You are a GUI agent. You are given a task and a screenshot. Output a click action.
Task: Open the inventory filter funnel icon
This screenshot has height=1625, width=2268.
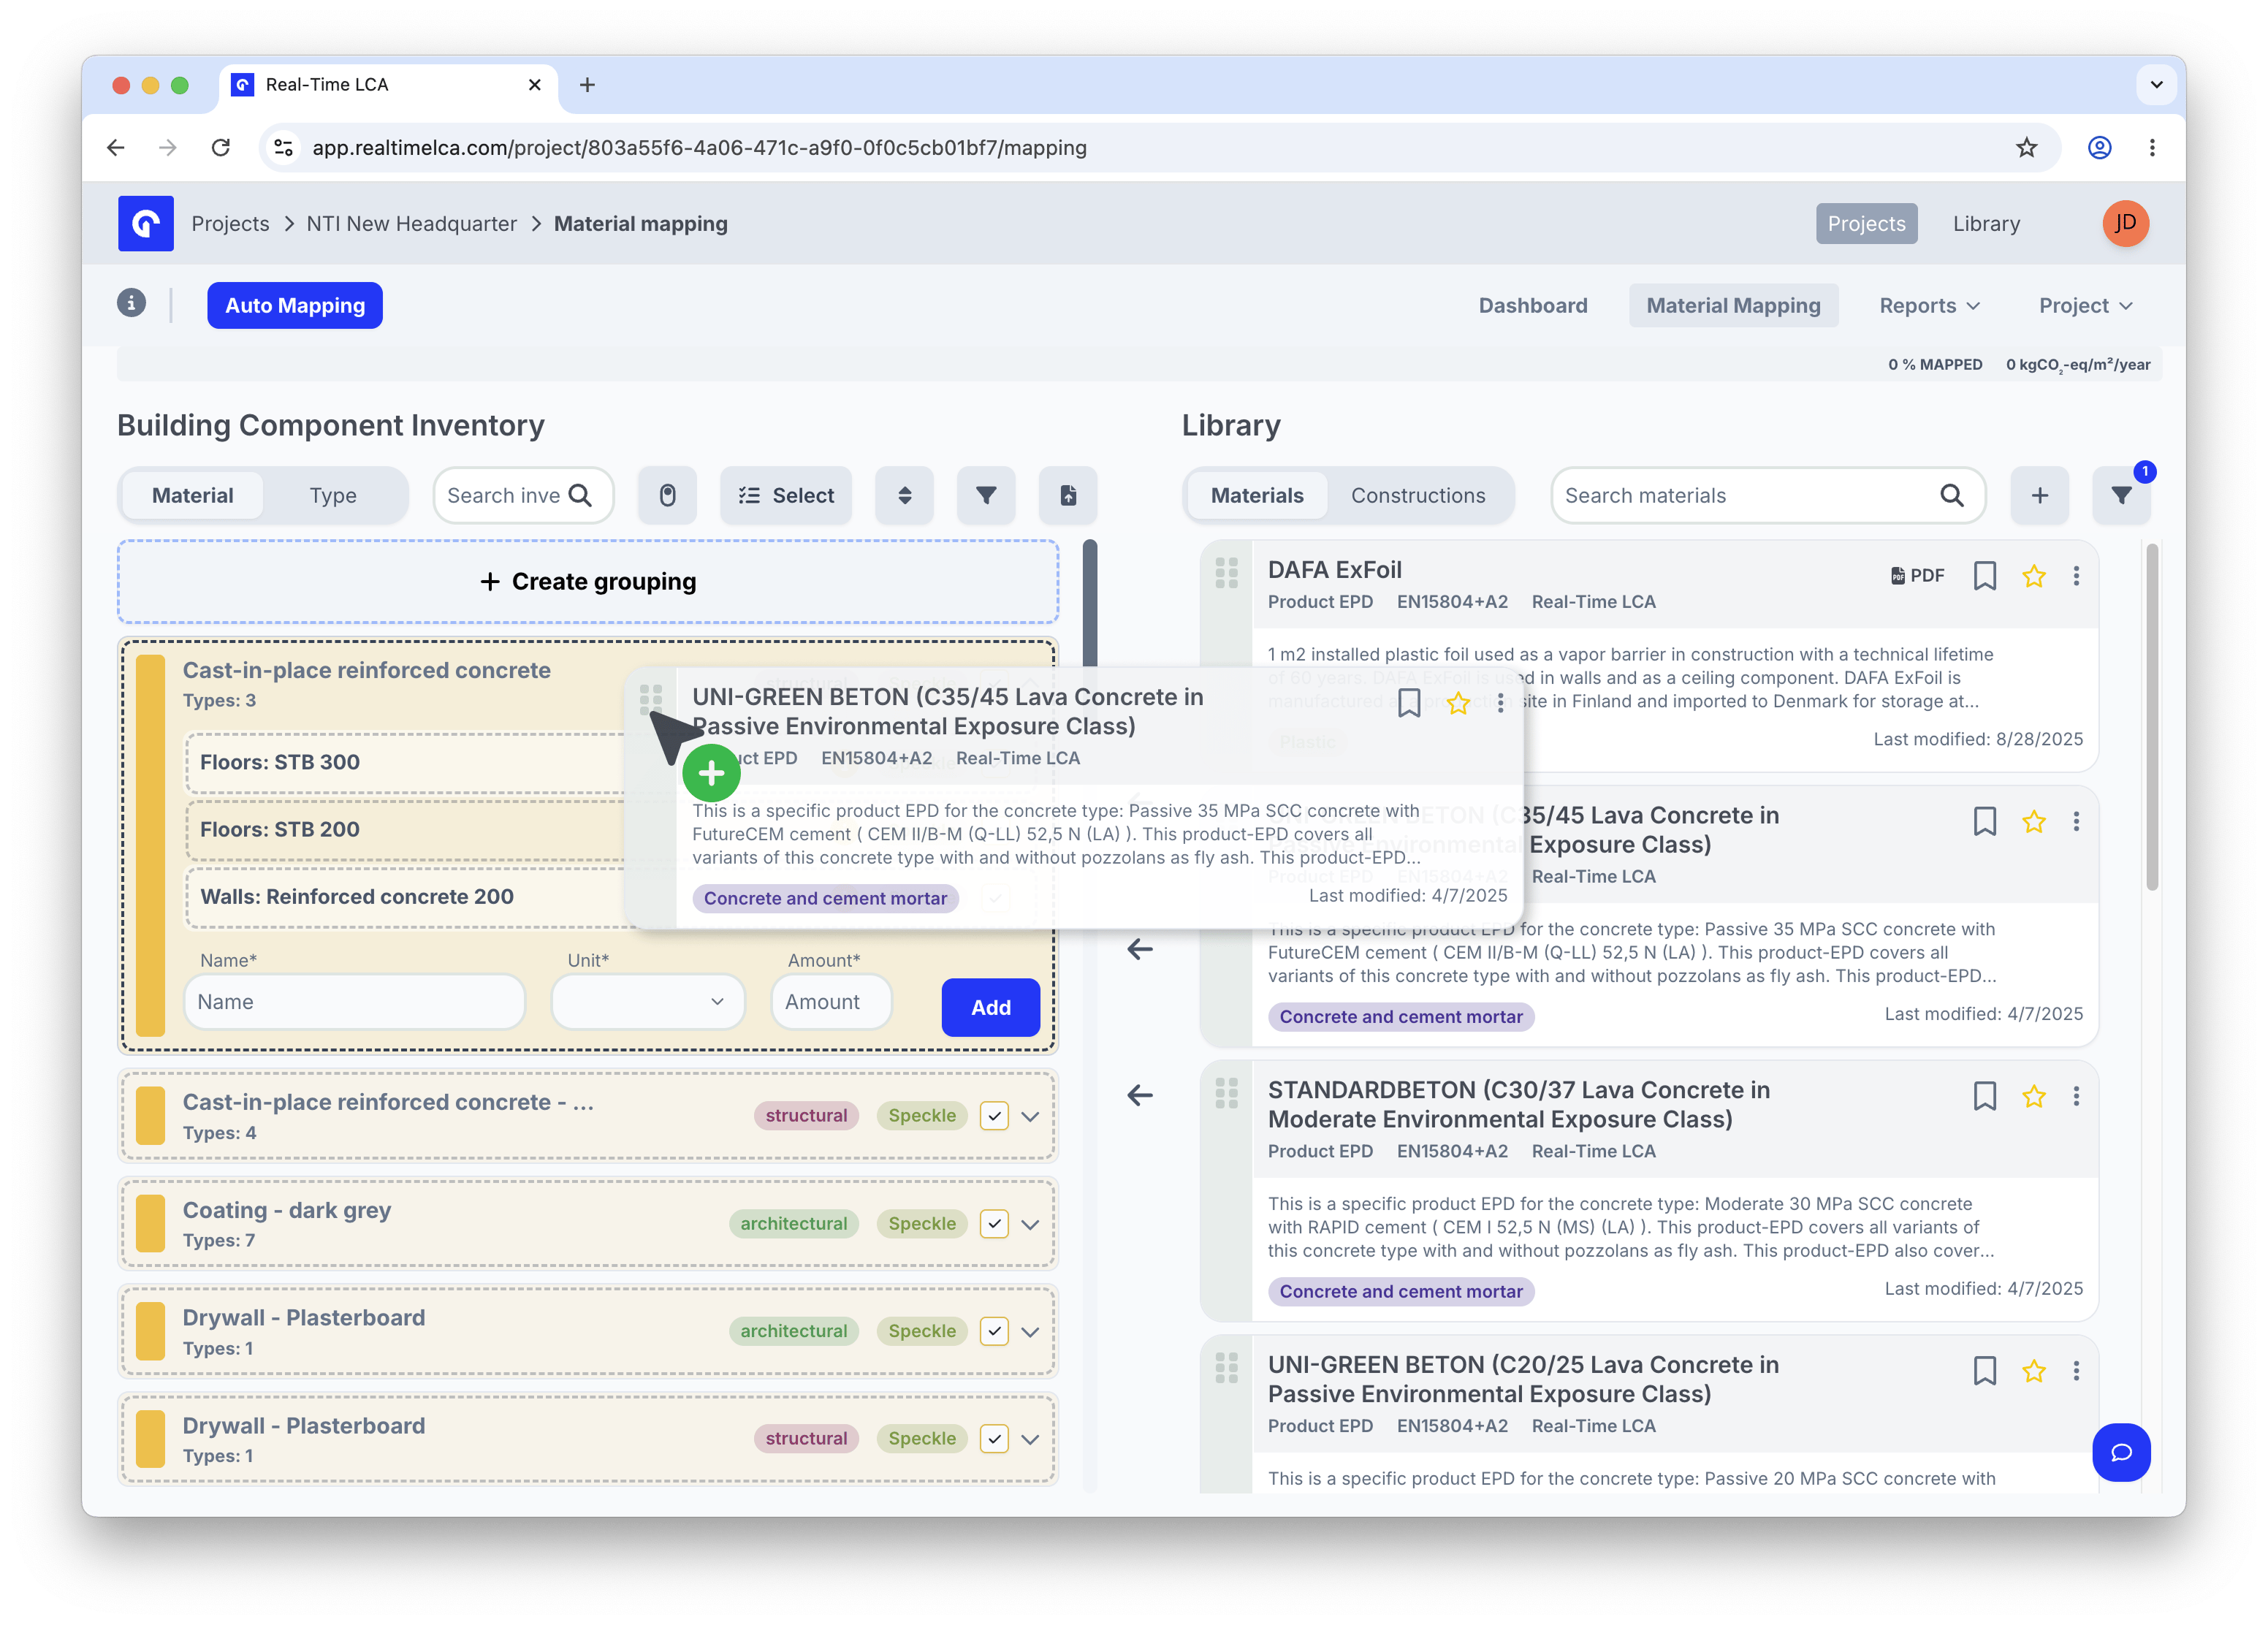pos(986,496)
